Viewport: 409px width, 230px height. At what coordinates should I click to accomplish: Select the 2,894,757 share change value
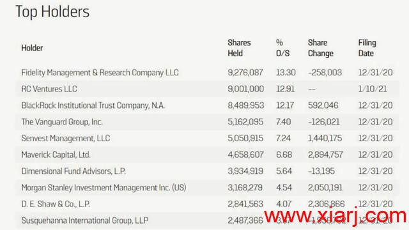pyautogui.click(x=325, y=155)
